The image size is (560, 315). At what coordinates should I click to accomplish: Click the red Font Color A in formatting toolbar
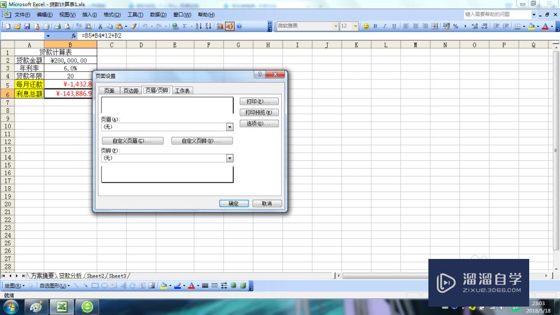(x=545, y=26)
